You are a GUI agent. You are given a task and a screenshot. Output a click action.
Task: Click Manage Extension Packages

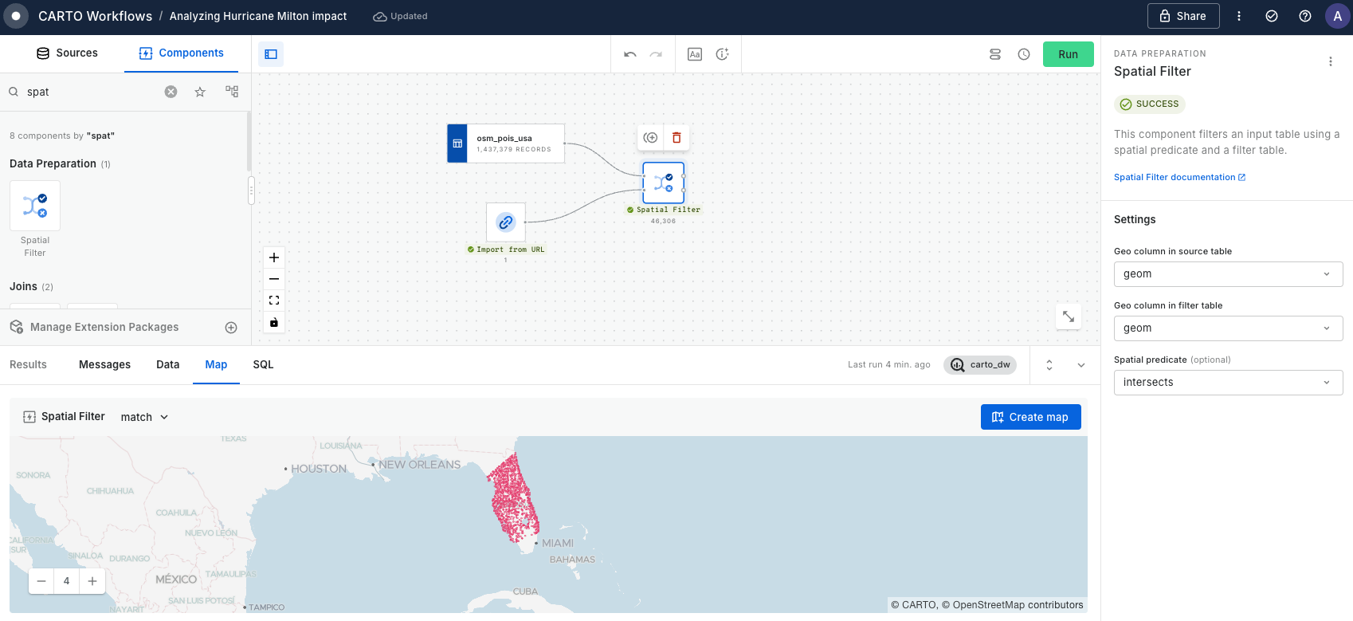tap(104, 328)
